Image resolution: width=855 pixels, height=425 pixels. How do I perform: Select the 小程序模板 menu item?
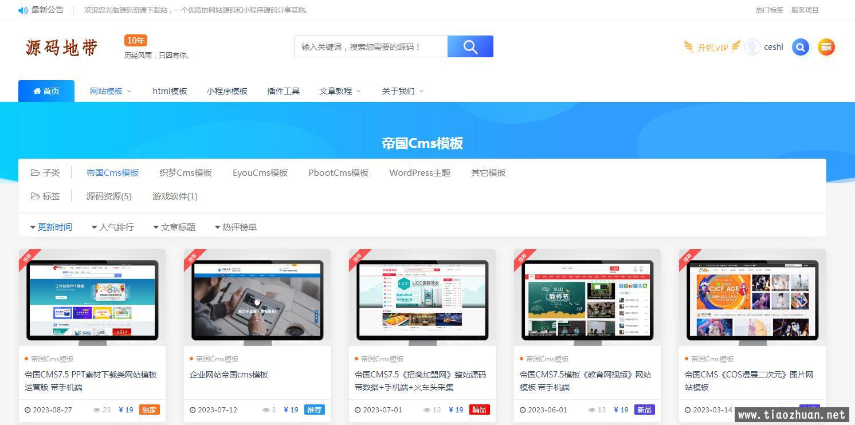tap(226, 90)
